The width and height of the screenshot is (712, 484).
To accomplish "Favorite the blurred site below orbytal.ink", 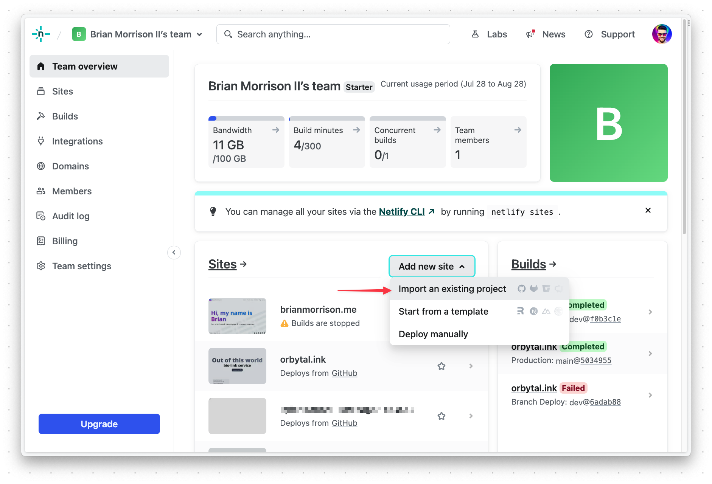I will (x=441, y=416).
